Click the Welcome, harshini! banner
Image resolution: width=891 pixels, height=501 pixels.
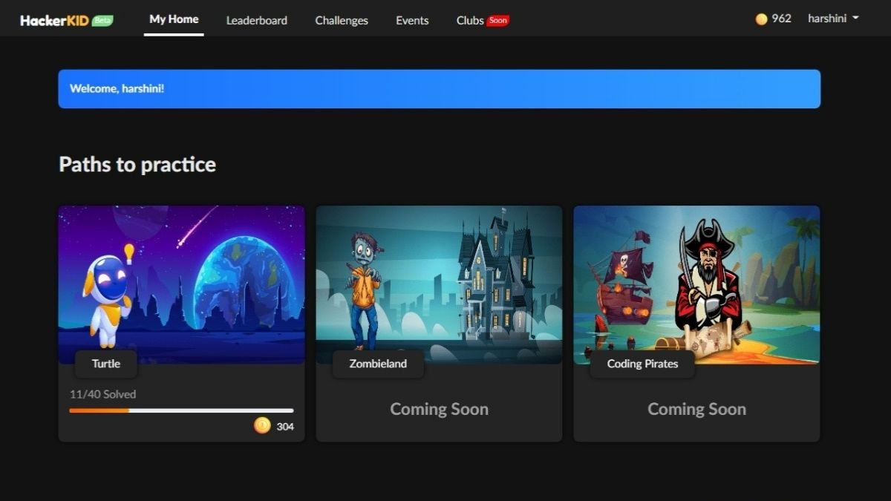click(439, 89)
